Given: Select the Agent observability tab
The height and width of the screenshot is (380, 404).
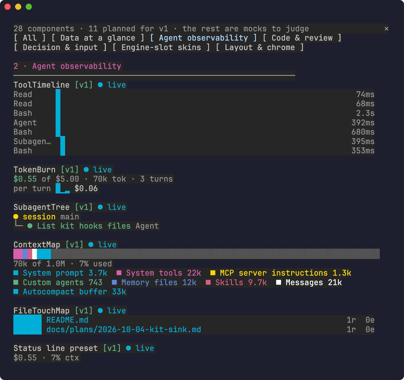Looking at the screenshot, I should pyautogui.click(x=203, y=38).
